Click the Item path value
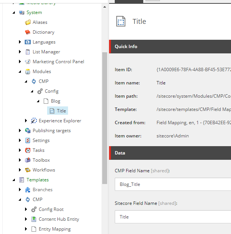 point(194,96)
